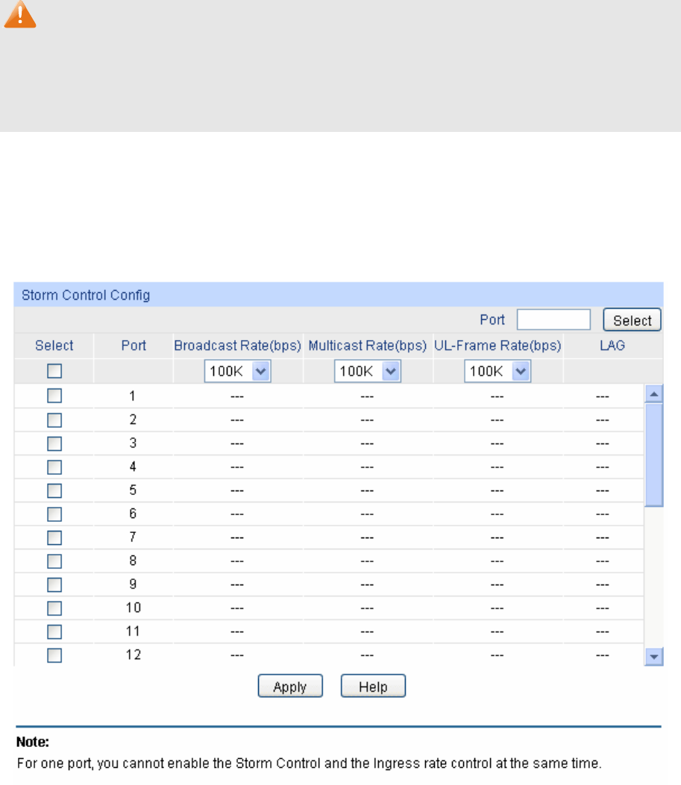This screenshot has width=681, height=785.
Task: Click the Apply button
Action: (x=290, y=686)
